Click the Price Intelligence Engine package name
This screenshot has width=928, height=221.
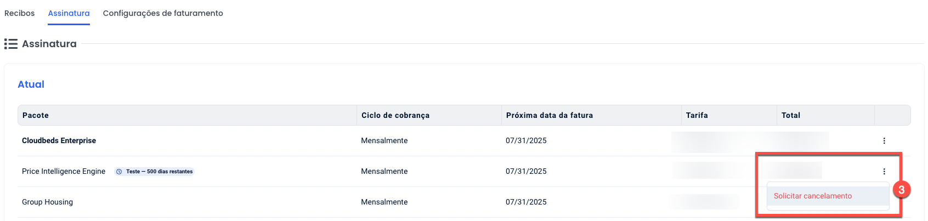(64, 172)
